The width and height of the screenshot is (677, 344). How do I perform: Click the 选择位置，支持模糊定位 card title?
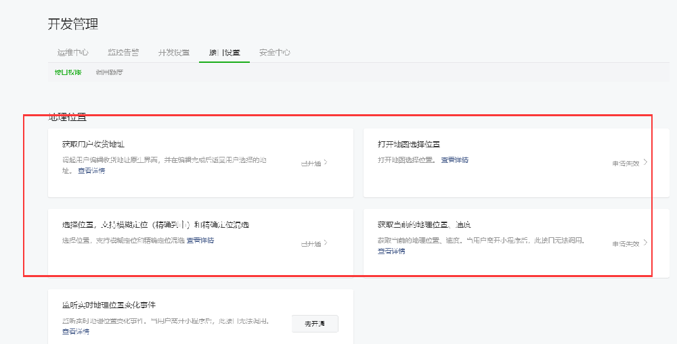pos(156,224)
